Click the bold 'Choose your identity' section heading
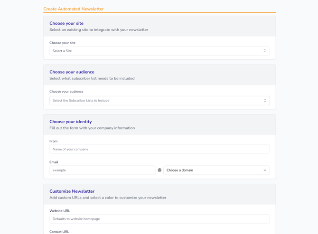 [x=70, y=122]
